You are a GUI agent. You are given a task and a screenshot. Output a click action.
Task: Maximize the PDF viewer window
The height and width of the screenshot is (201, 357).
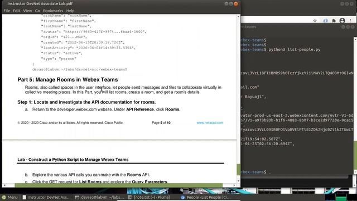[x=231, y=4]
